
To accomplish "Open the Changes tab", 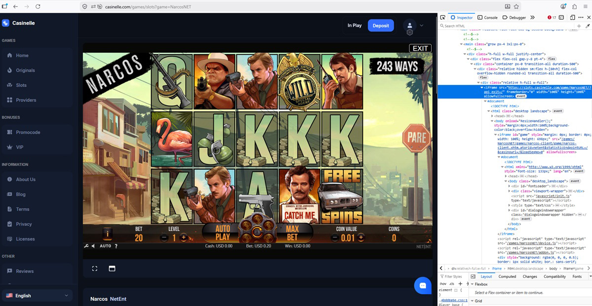I will click(530, 276).
